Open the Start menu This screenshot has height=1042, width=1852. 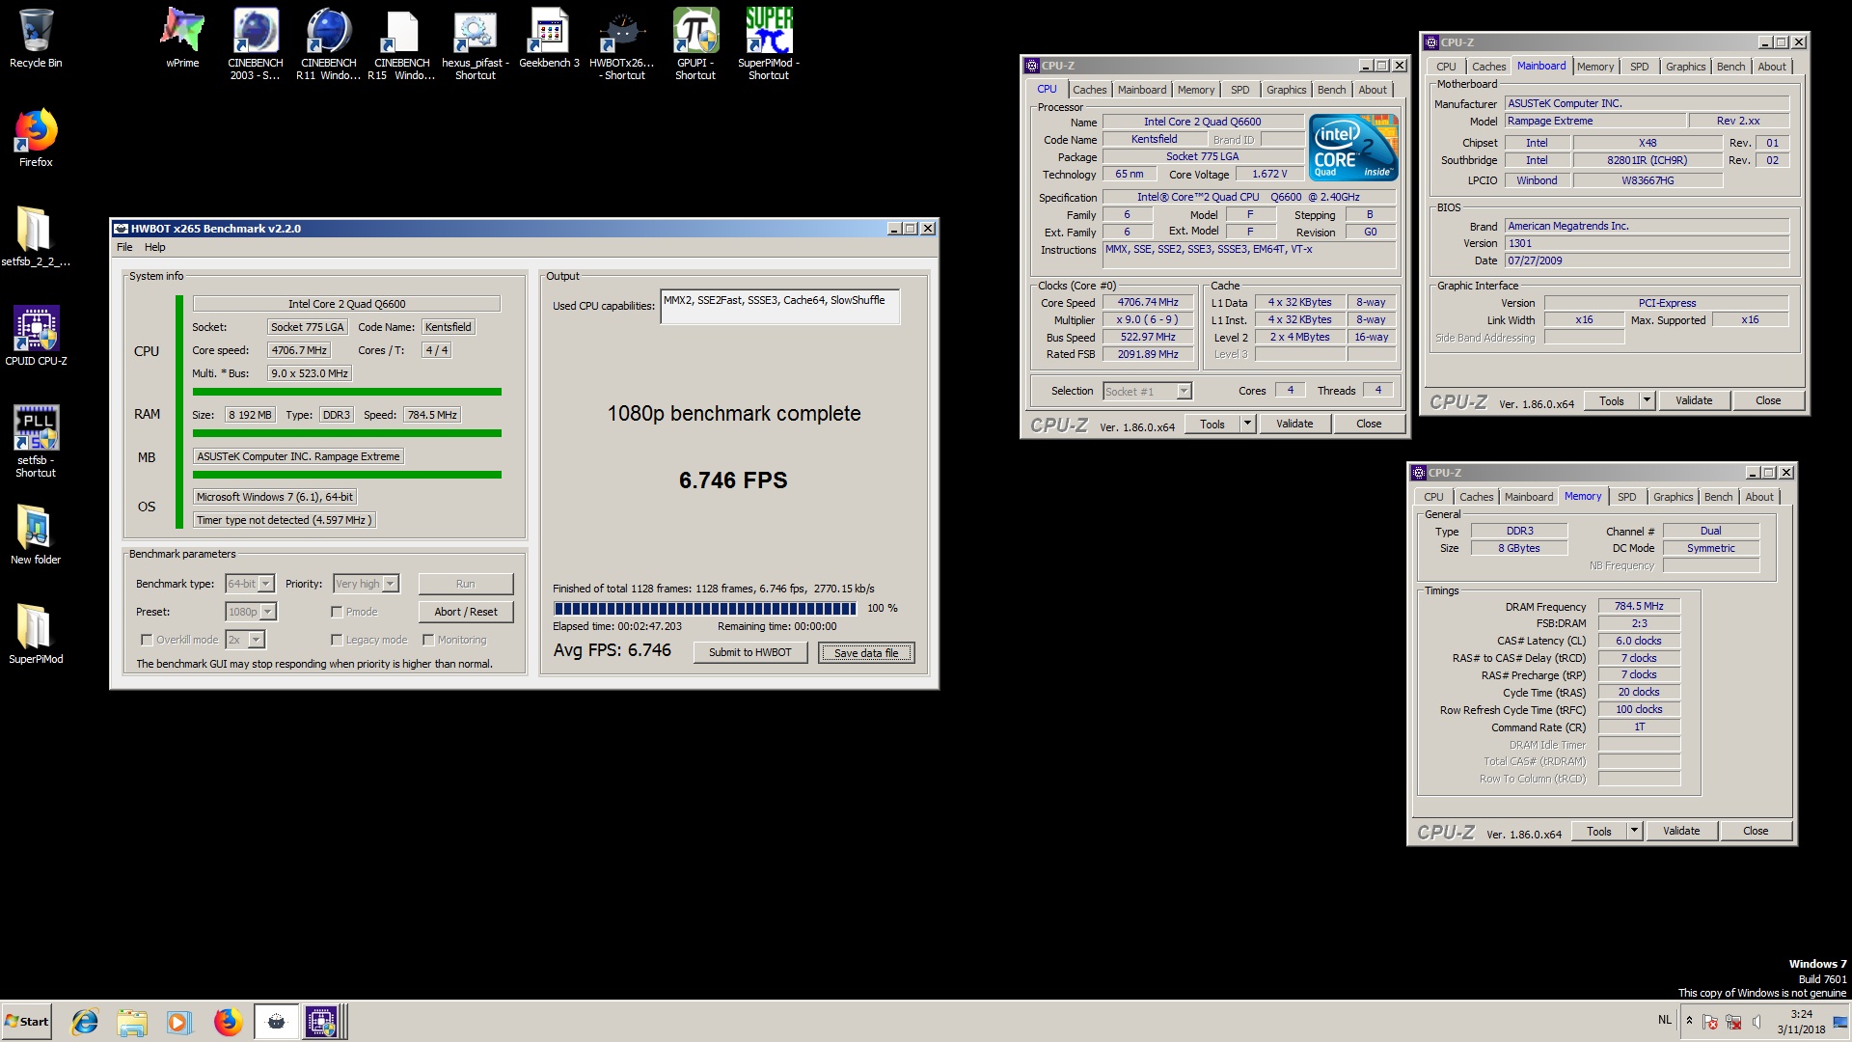click(26, 1022)
